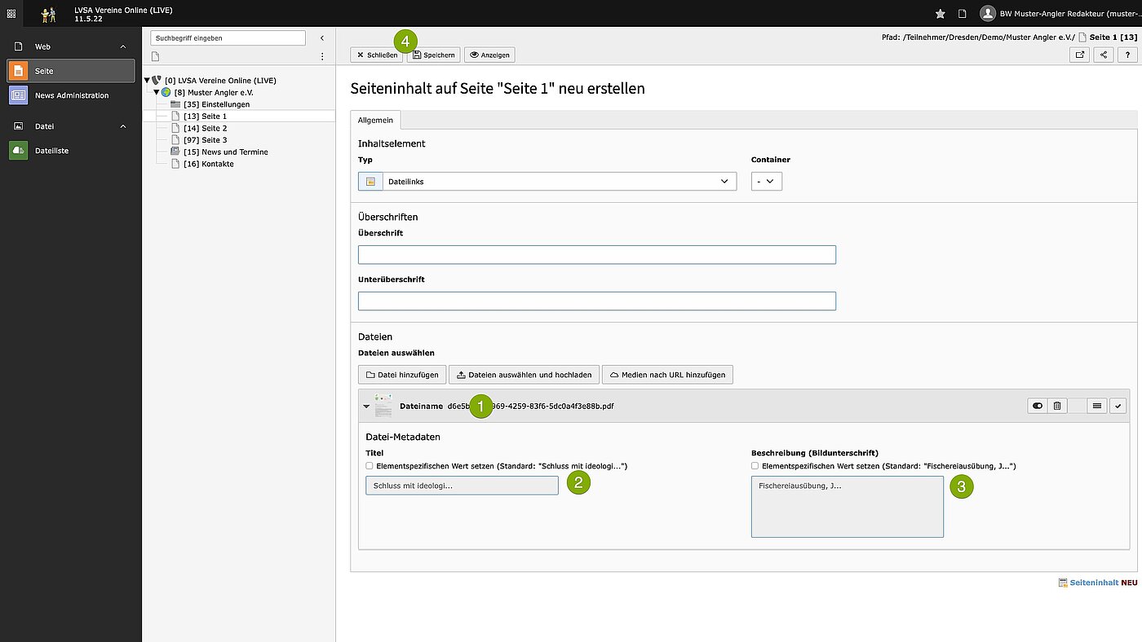Open News Administration module
Screen dimensions: 1142x642
click(72, 95)
